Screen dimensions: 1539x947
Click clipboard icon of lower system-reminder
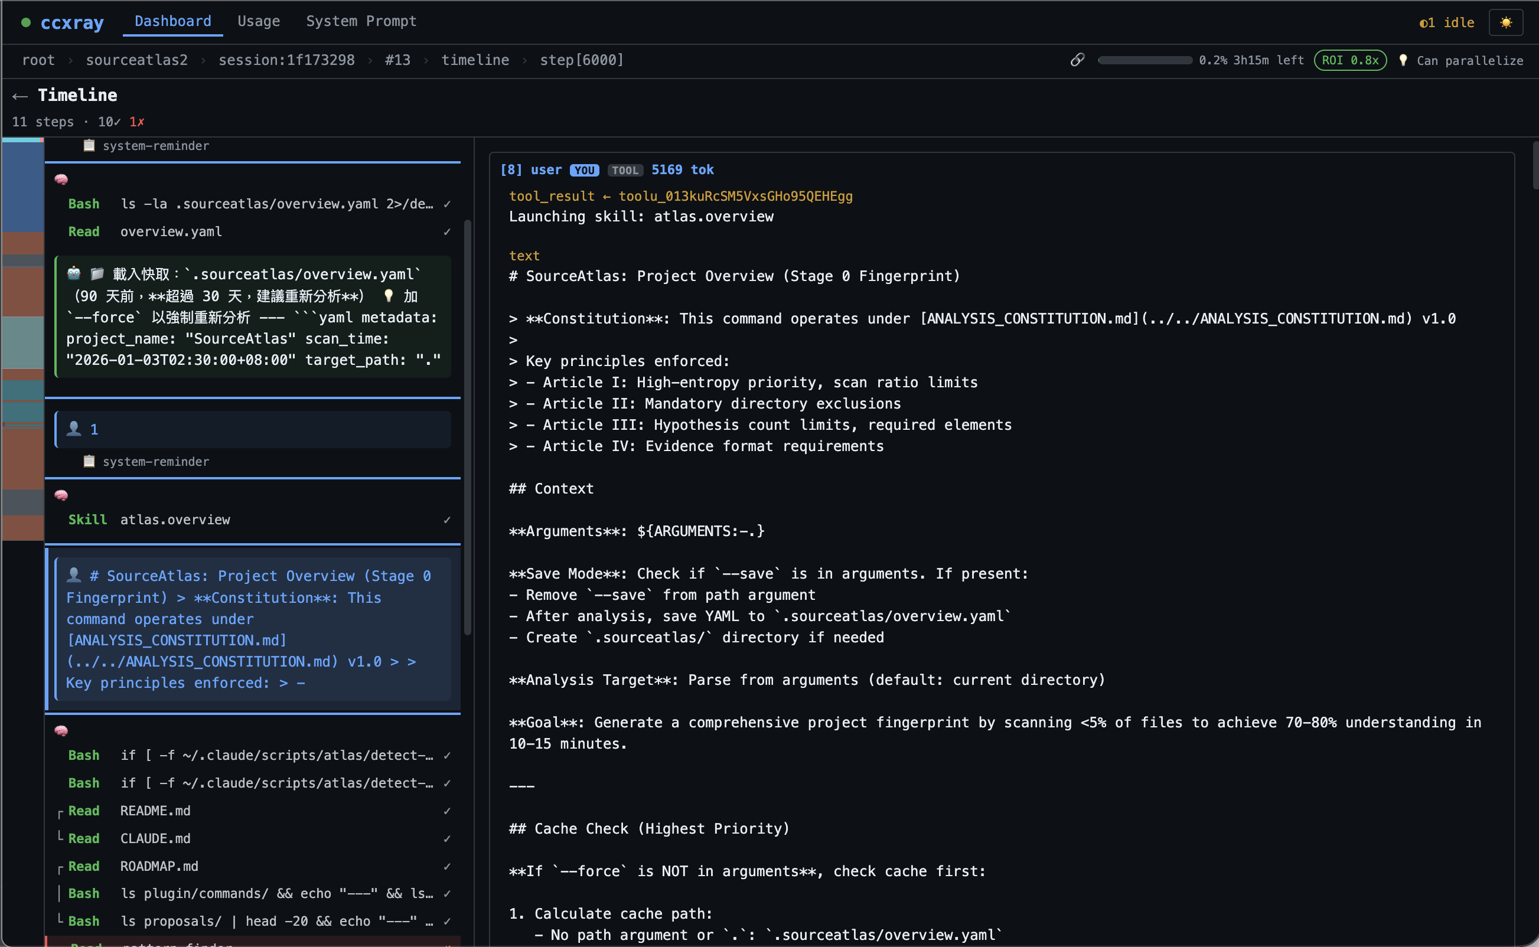click(x=90, y=462)
